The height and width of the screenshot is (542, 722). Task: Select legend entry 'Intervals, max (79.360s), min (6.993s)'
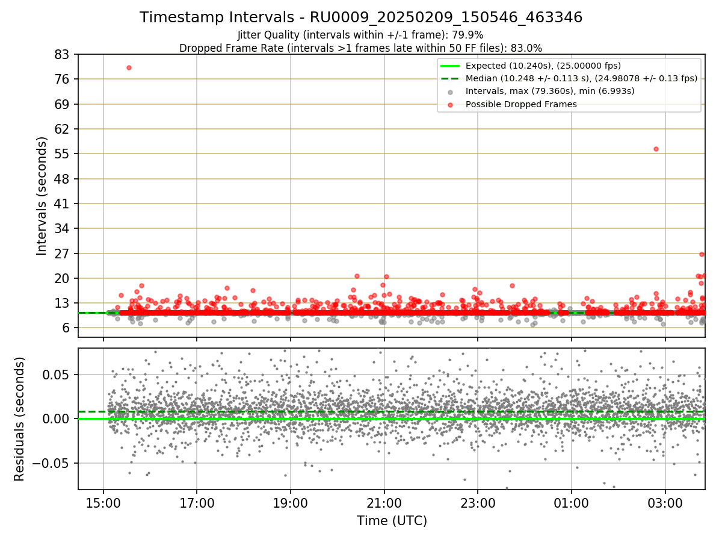tap(550, 91)
